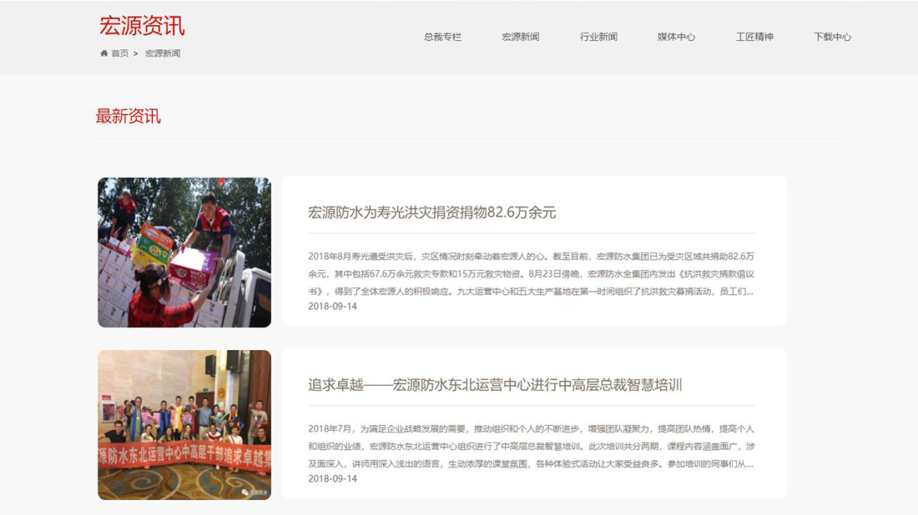Click the date below the training article summary
This screenshot has height=515, width=918.
click(332, 478)
